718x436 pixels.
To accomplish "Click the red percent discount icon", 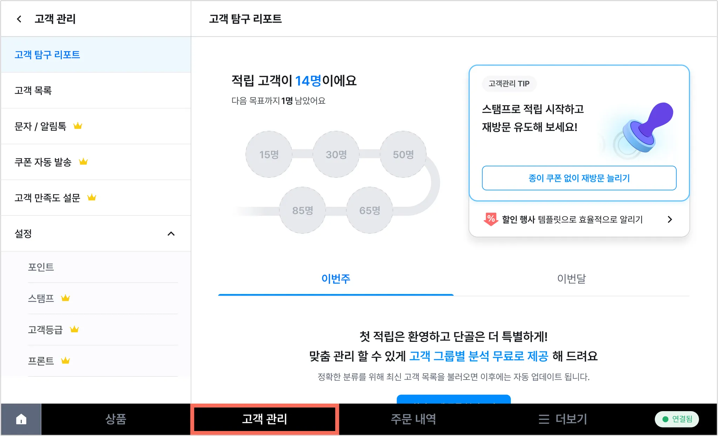I will click(491, 219).
